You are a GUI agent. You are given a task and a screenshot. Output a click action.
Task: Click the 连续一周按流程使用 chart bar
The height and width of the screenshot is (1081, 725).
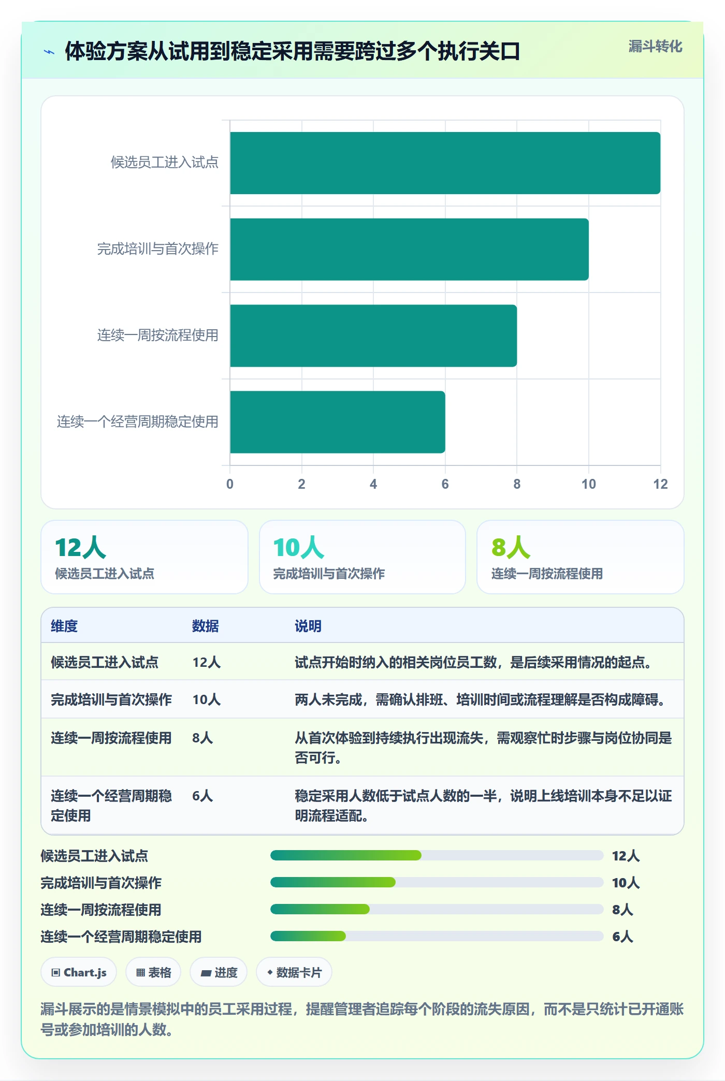[x=373, y=335]
